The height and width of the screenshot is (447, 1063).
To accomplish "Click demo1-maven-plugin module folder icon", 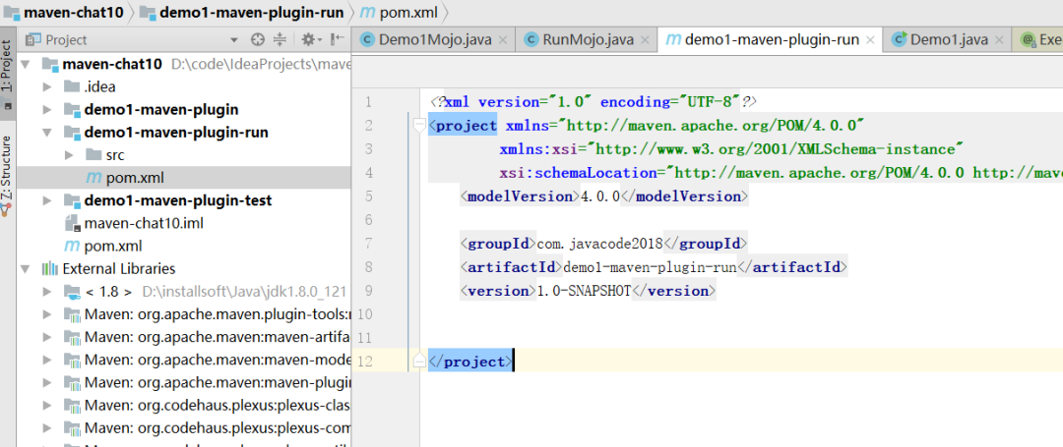I will click(x=72, y=110).
